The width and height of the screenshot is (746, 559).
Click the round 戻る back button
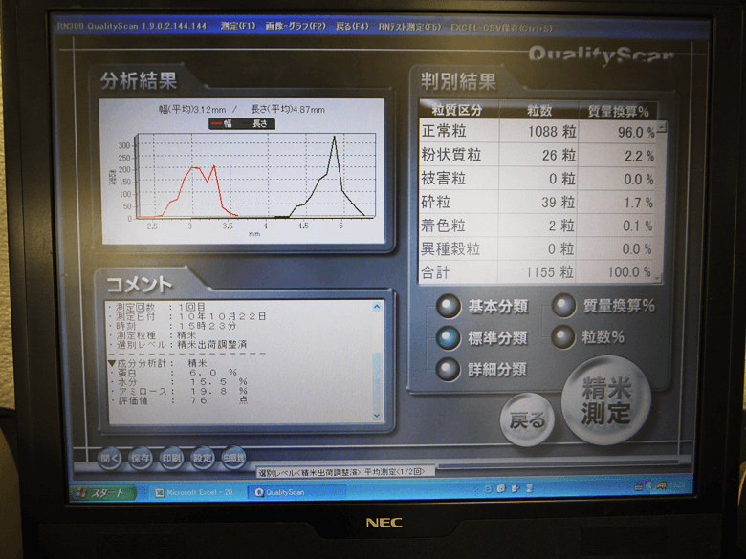[x=528, y=419]
